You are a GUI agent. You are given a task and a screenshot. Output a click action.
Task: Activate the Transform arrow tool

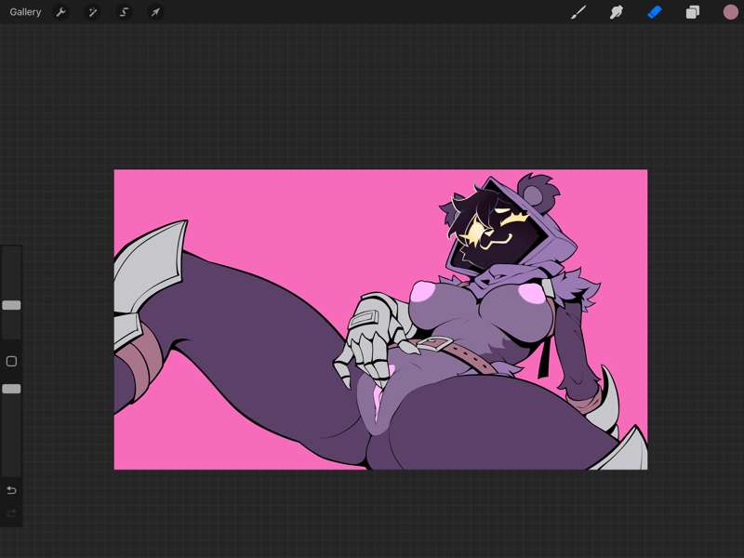(x=155, y=12)
